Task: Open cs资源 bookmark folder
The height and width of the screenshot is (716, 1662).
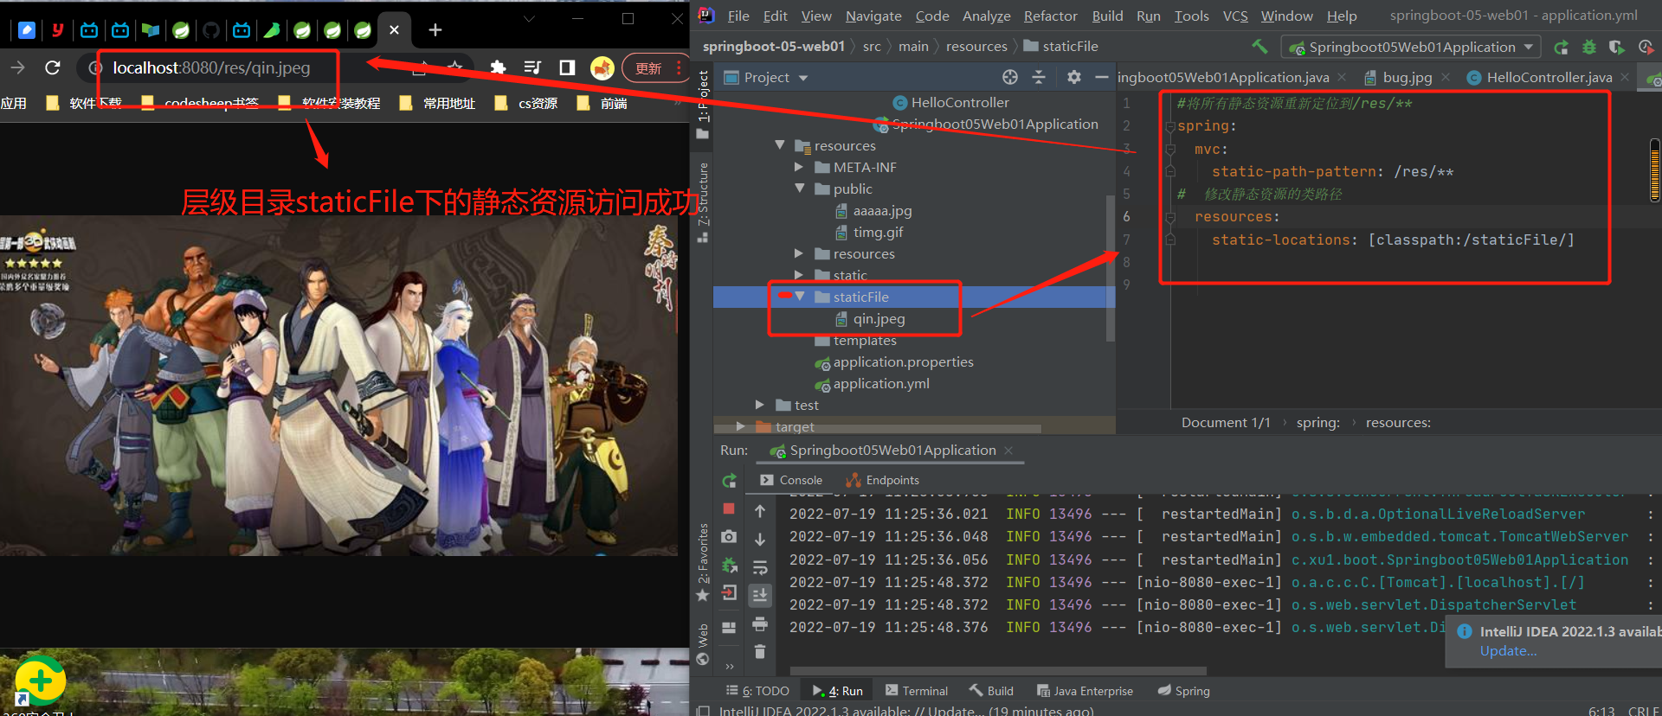Action: [x=526, y=103]
